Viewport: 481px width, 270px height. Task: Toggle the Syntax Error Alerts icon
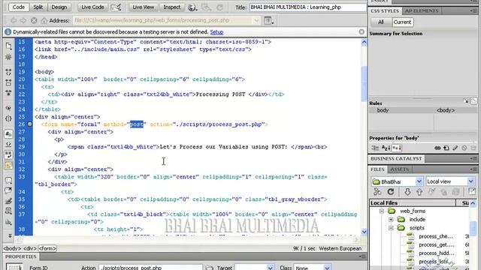[x=8, y=165]
